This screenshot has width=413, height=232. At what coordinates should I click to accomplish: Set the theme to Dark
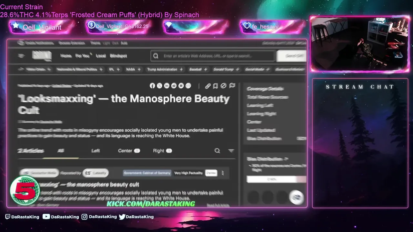click(115, 43)
